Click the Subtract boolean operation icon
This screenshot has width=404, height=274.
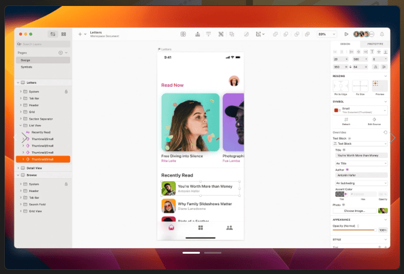[285, 34]
